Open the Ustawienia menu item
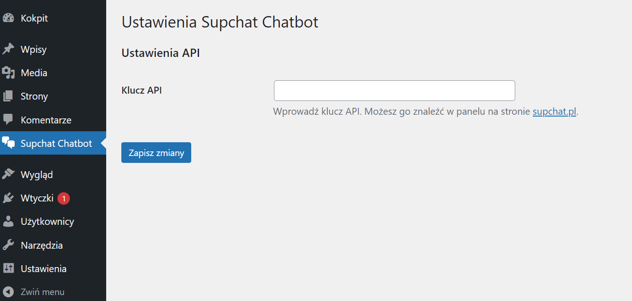This screenshot has height=301, width=632. coord(44,269)
